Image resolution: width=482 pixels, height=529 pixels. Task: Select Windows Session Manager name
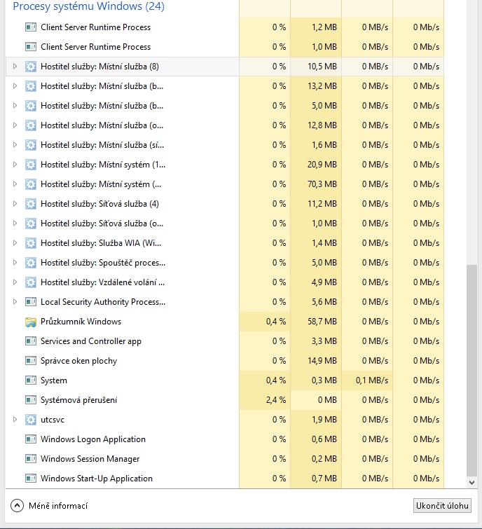(x=90, y=459)
